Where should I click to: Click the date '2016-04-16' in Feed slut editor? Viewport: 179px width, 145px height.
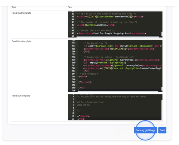pos(83,105)
